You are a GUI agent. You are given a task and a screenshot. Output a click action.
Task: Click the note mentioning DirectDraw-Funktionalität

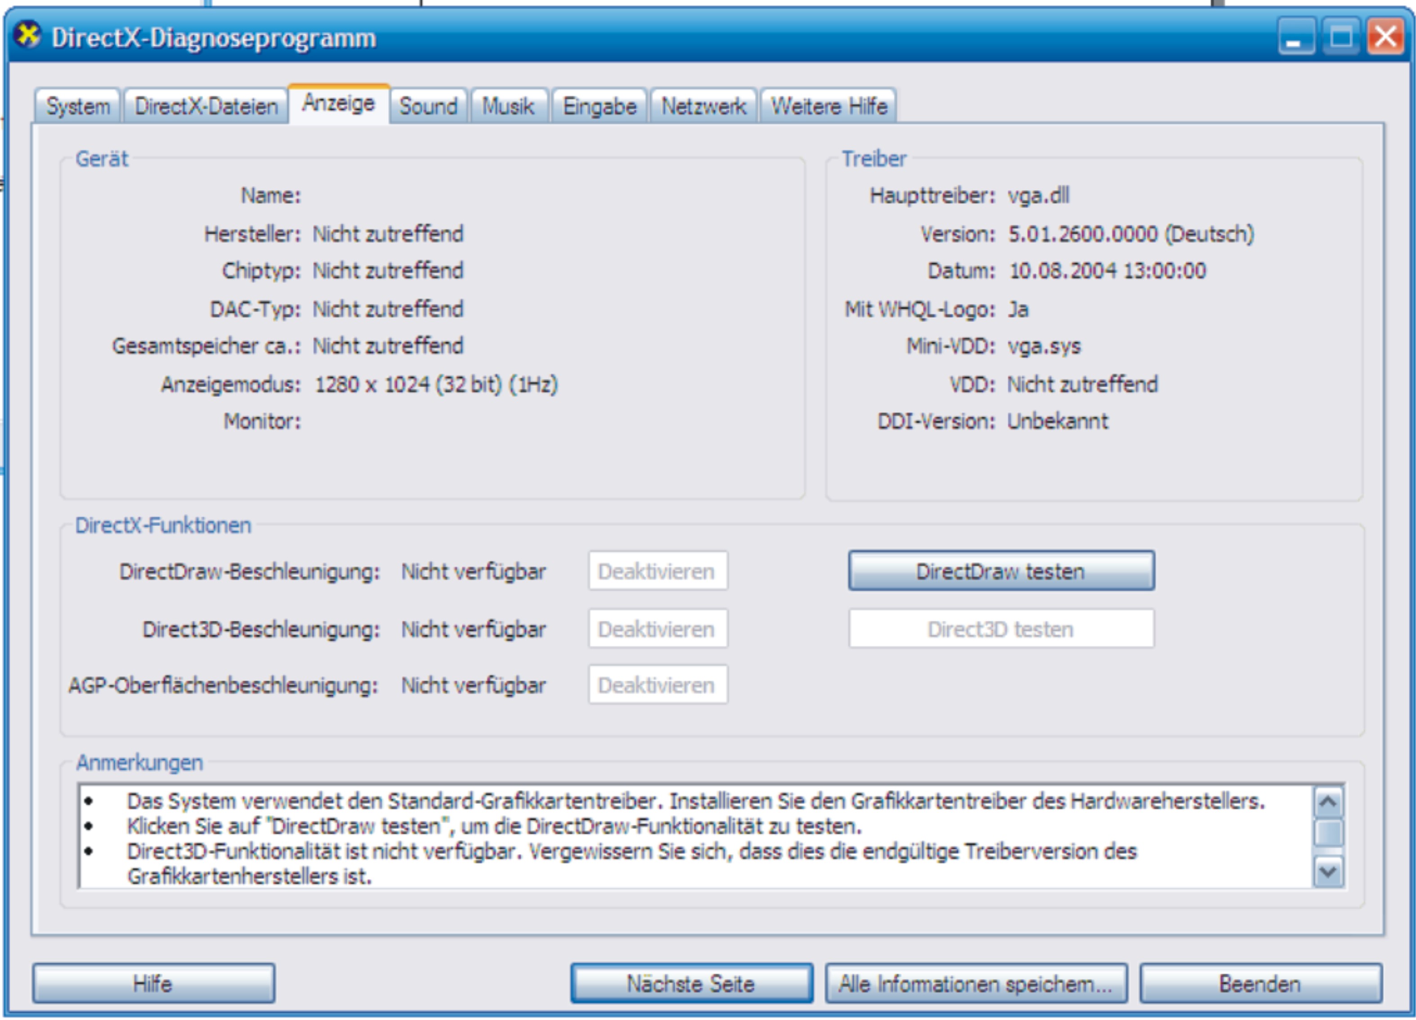[x=494, y=827]
